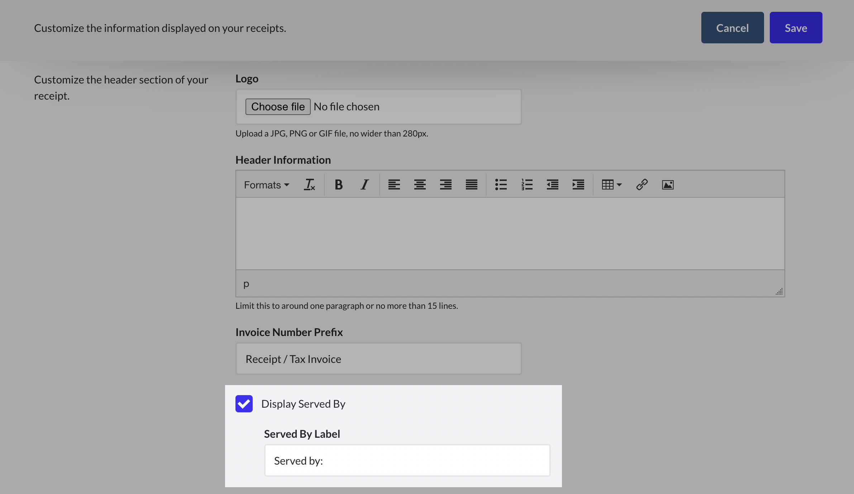Decrease the text indent
The image size is (854, 494).
click(x=552, y=184)
